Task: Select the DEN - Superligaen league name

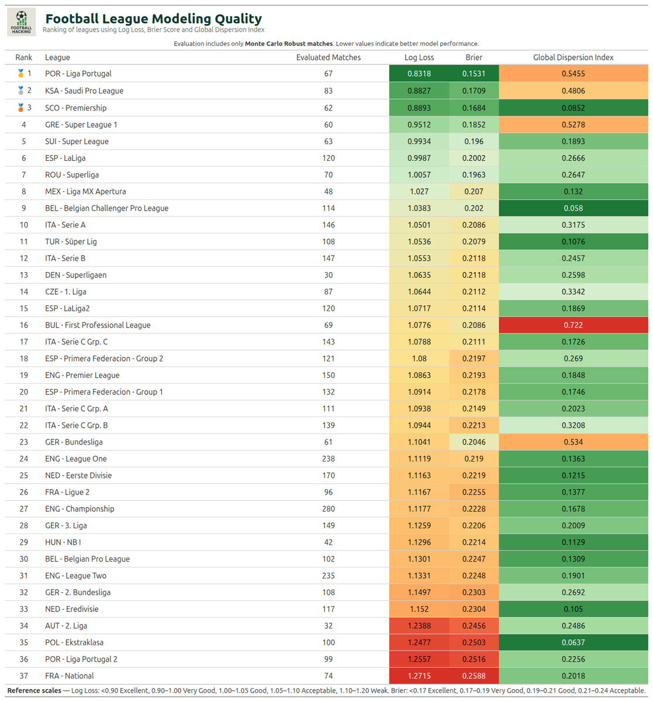Action: [76, 275]
